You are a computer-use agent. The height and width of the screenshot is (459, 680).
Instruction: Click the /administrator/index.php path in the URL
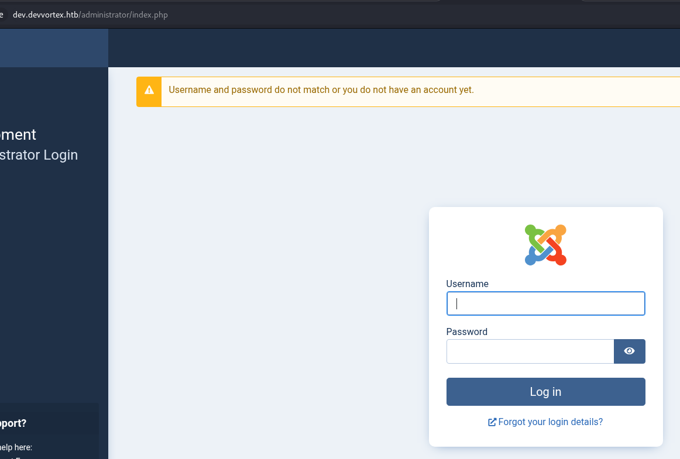click(x=123, y=15)
